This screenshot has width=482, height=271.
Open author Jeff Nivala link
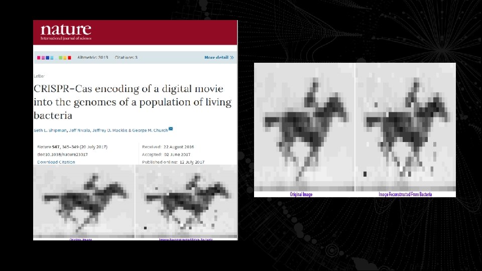pyautogui.click(x=79, y=130)
